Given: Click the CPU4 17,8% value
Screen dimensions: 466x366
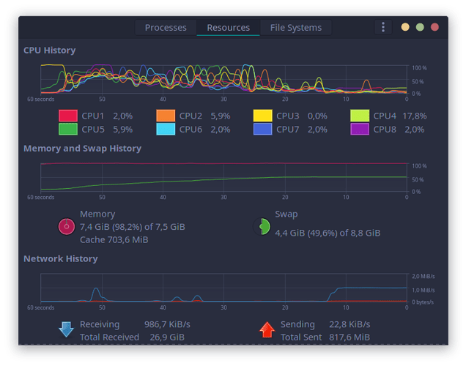Looking at the screenshot, I should 414,116.
